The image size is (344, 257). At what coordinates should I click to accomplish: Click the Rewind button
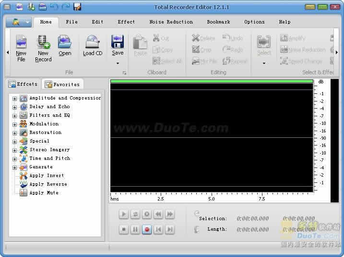(158, 214)
